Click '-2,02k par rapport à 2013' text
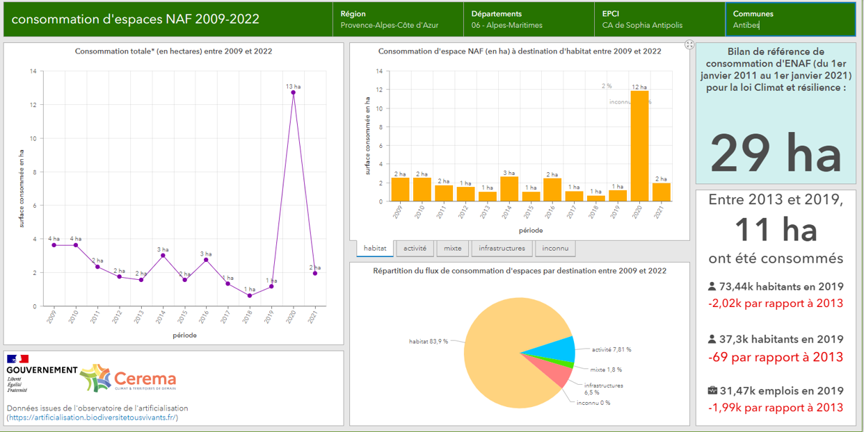This screenshot has width=864, height=432. (x=776, y=304)
